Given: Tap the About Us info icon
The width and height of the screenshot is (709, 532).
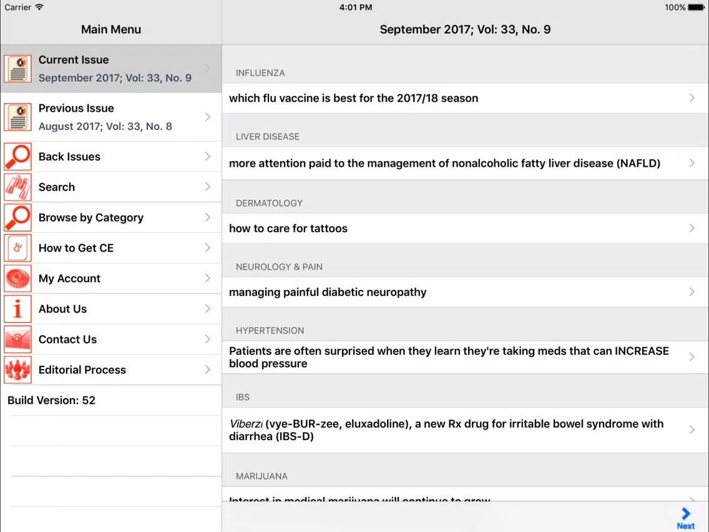Looking at the screenshot, I should tap(17, 309).
